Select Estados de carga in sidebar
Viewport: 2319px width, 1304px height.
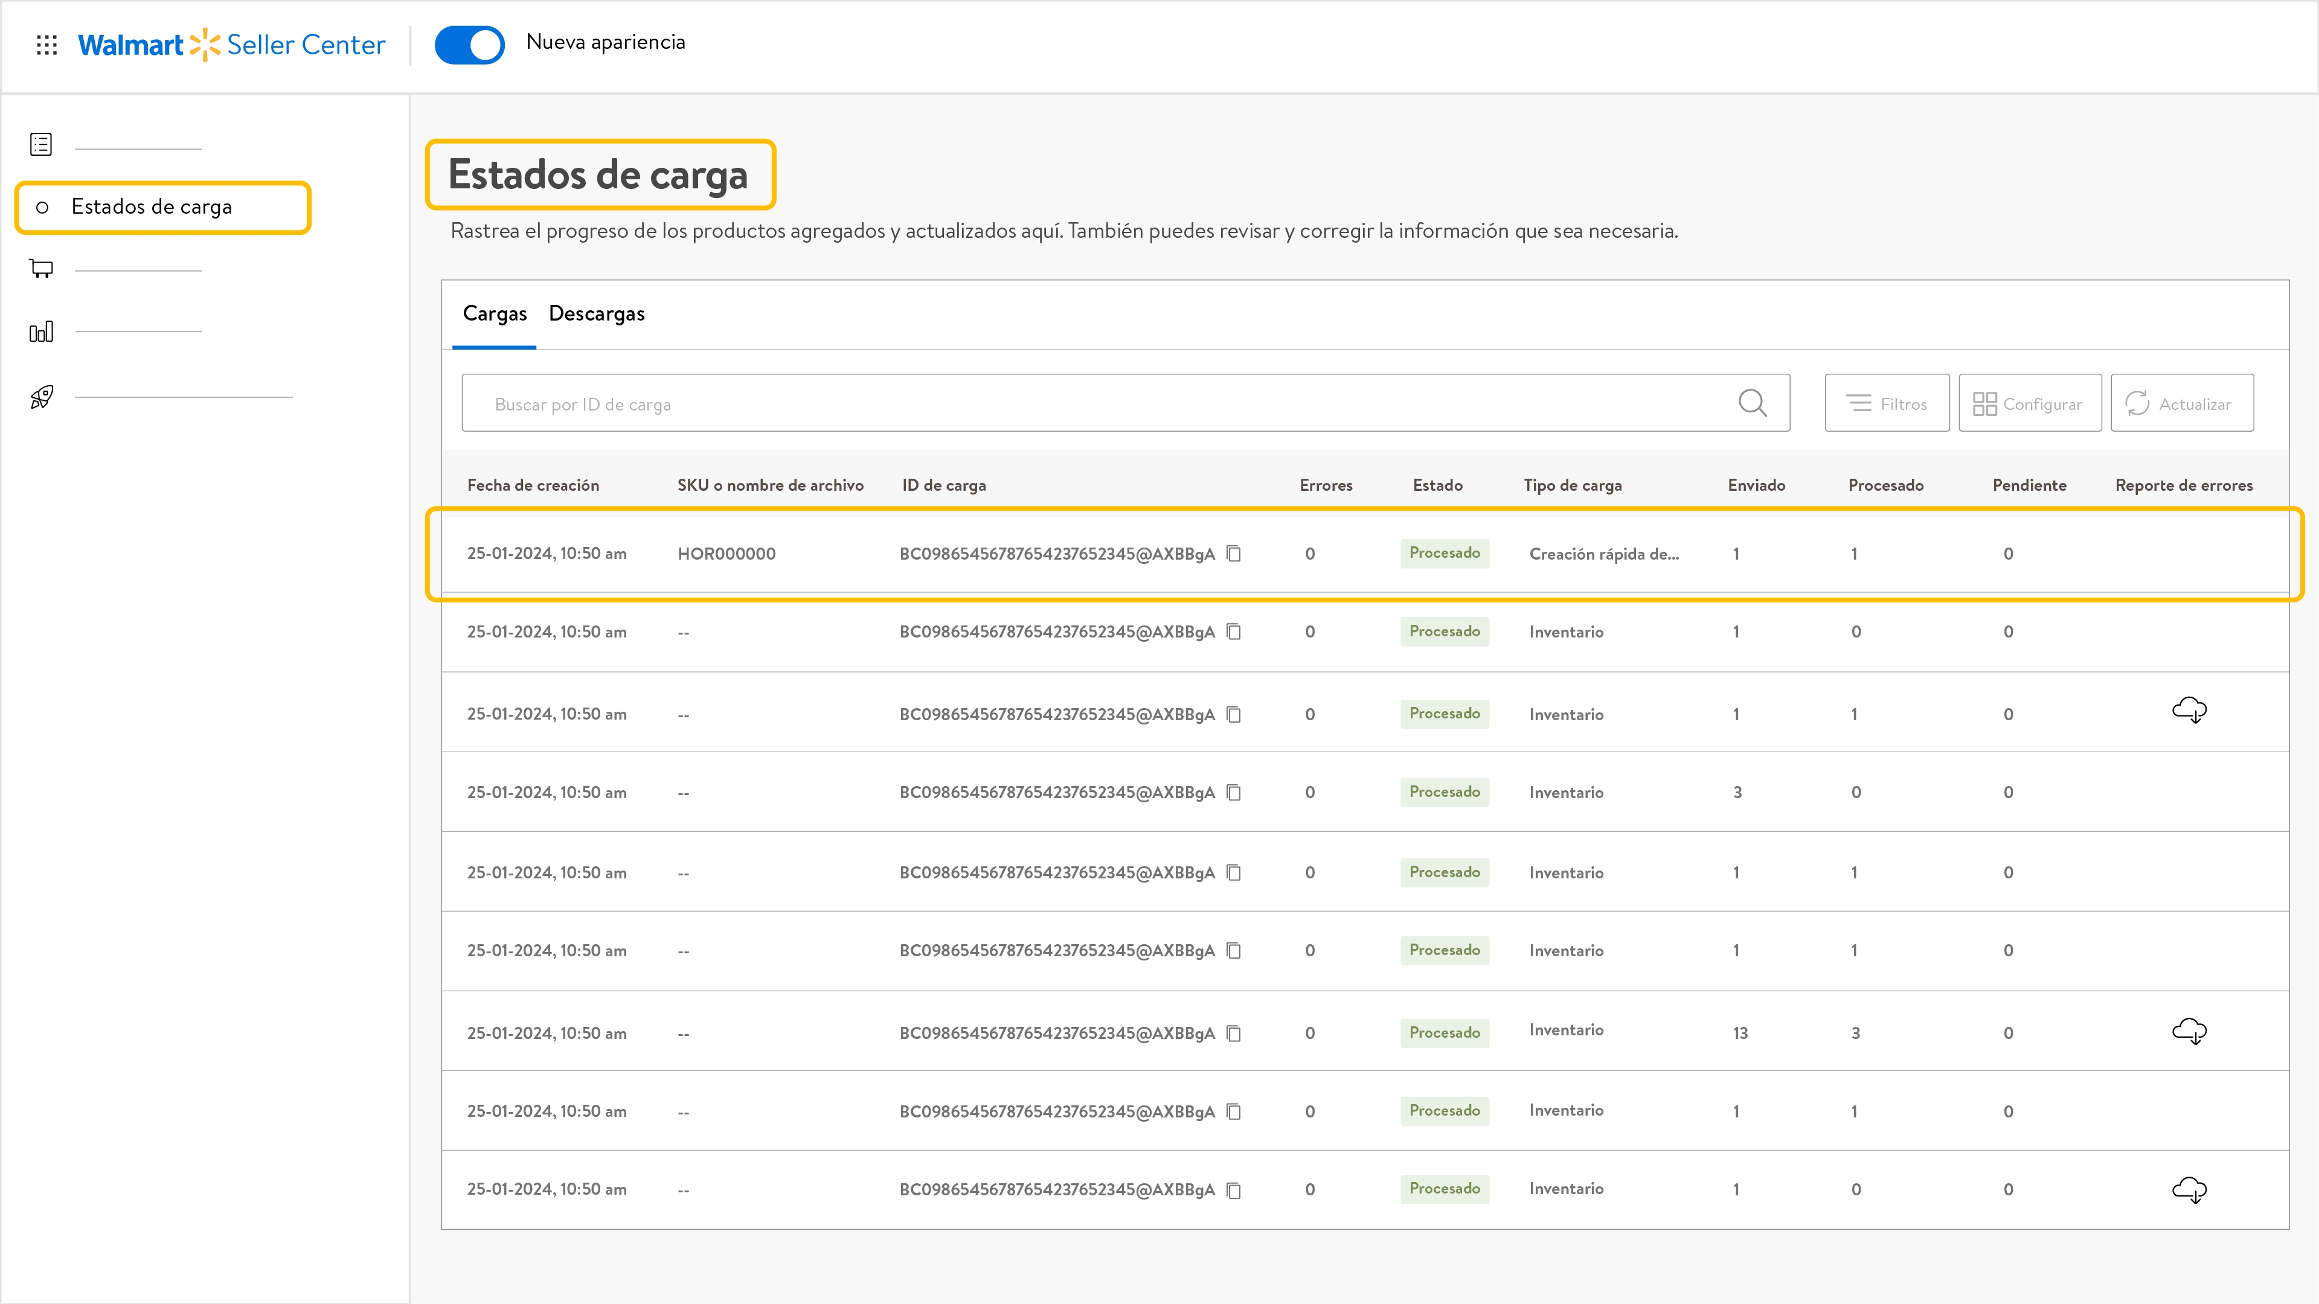(151, 207)
